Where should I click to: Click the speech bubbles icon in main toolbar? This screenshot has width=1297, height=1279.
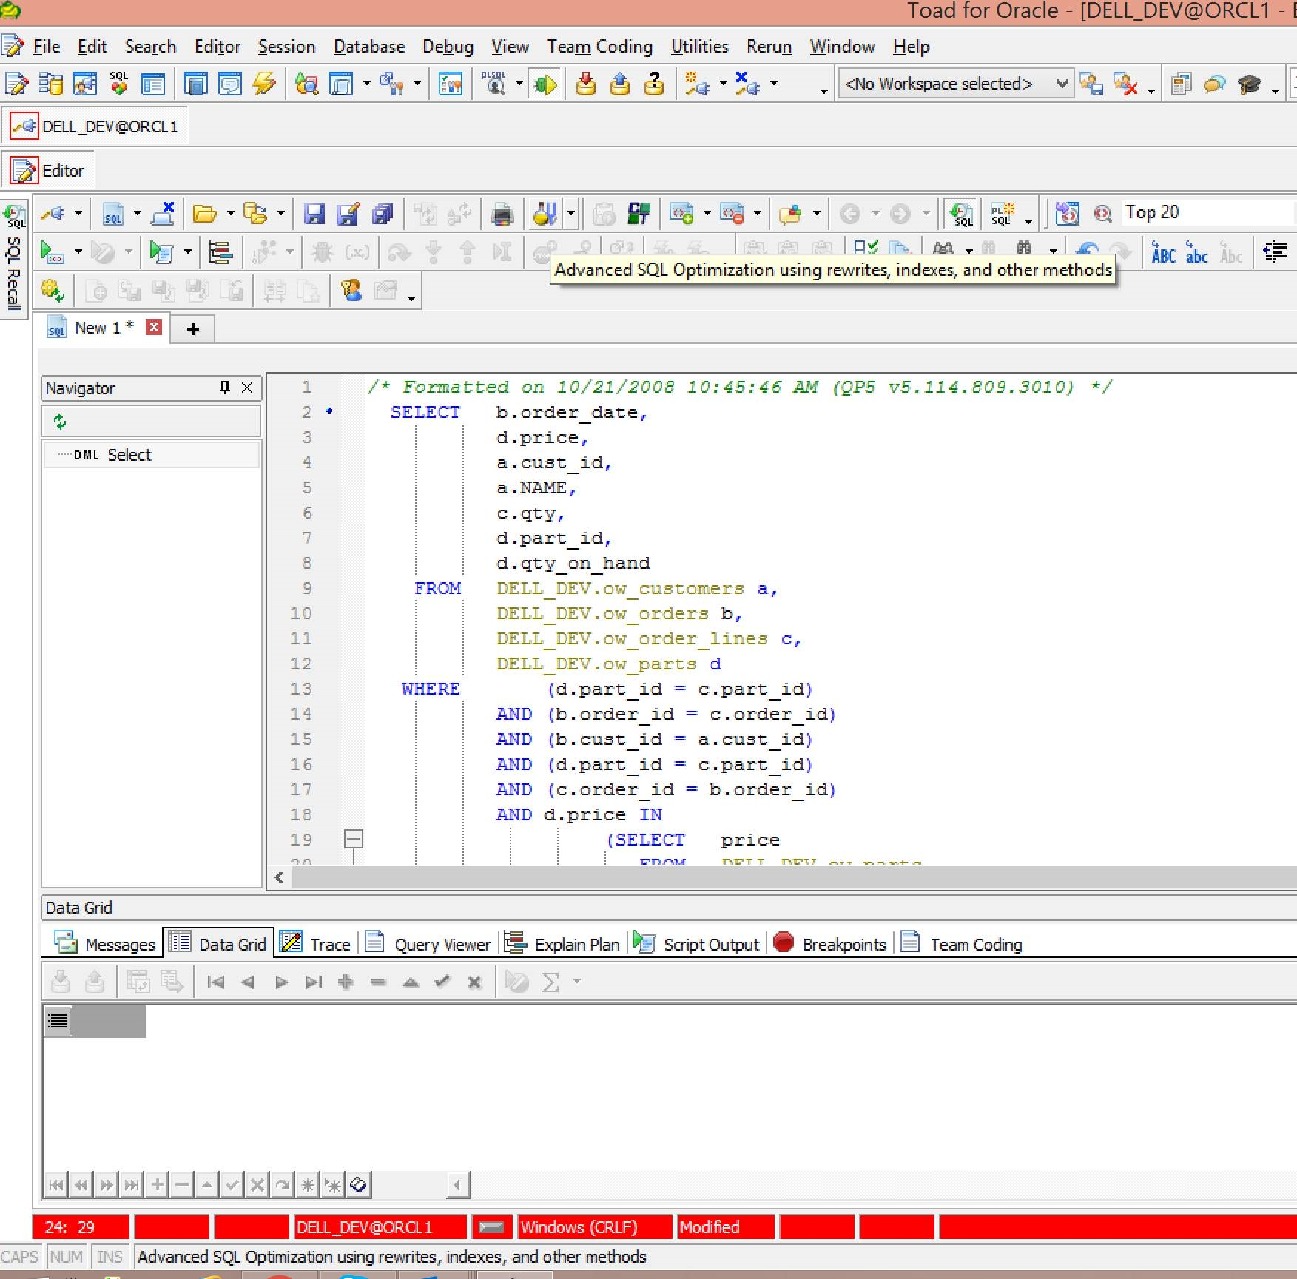(1215, 84)
